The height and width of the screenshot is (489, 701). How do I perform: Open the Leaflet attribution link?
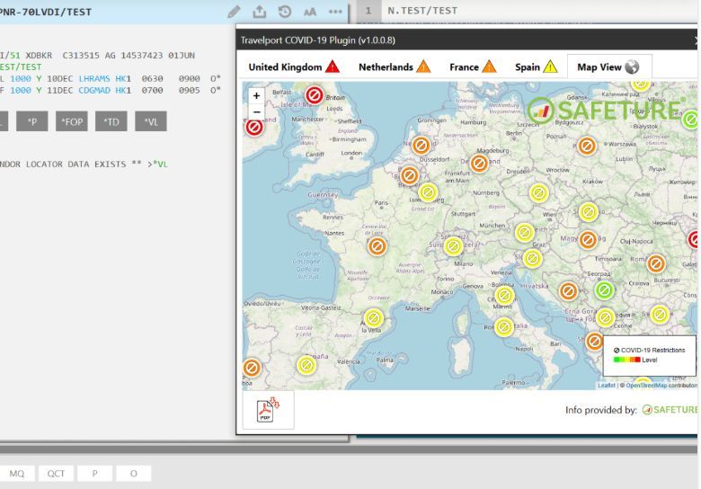tap(607, 386)
